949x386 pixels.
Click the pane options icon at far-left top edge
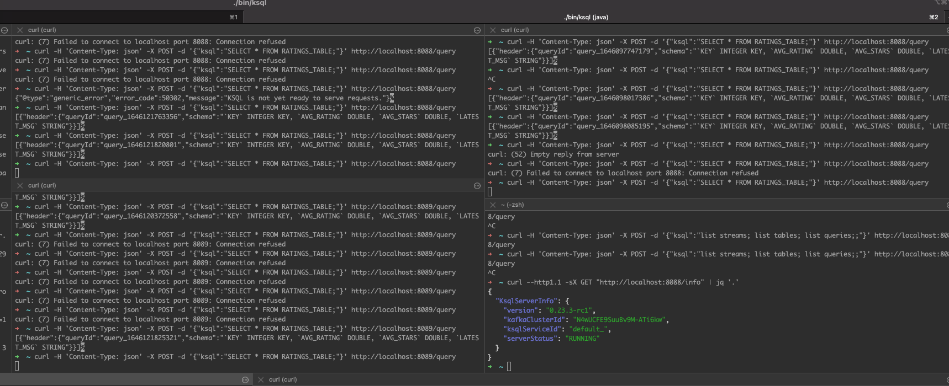pyautogui.click(x=4, y=30)
